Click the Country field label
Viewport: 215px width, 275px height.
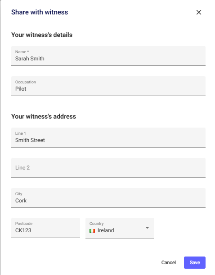click(x=97, y=224)
